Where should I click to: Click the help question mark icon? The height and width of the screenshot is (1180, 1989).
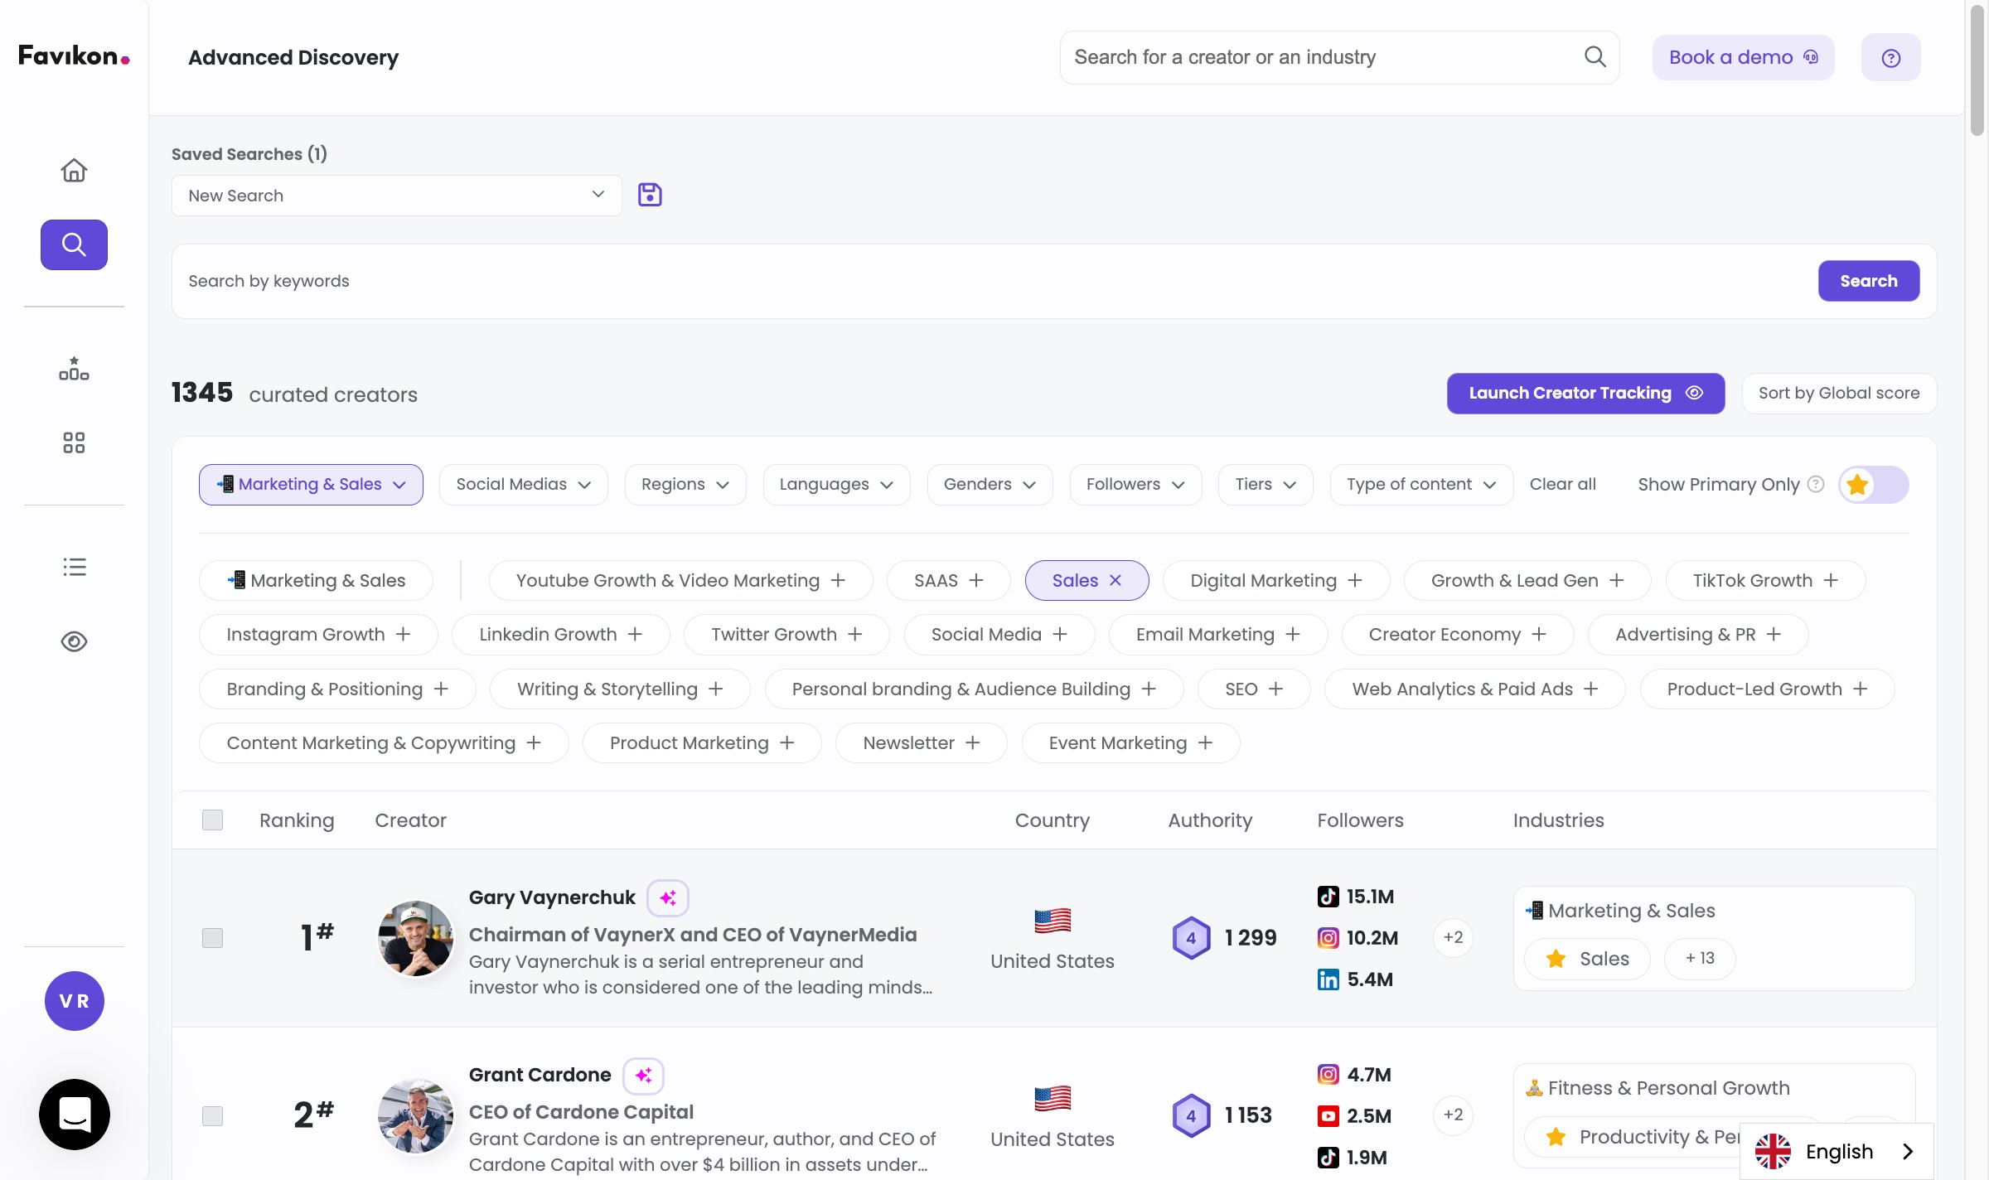pyautogui.click(x=1890, y=58)
